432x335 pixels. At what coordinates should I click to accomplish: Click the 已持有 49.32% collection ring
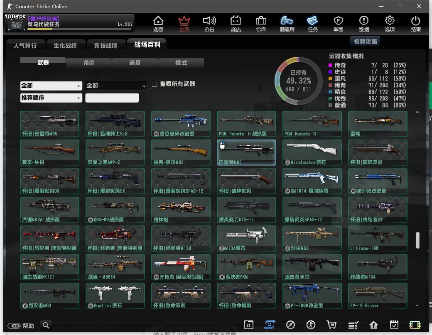pos(298,81)
